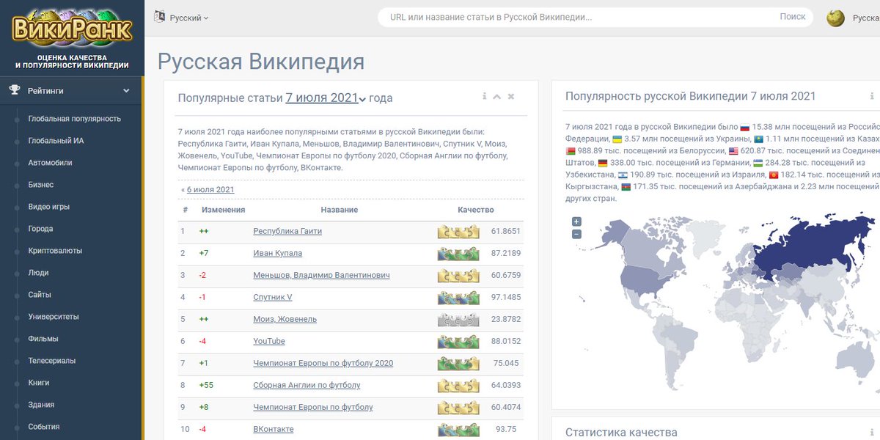Select Сайты in sidebar
The height and width of the screenshot is (440, 880).
40,295
